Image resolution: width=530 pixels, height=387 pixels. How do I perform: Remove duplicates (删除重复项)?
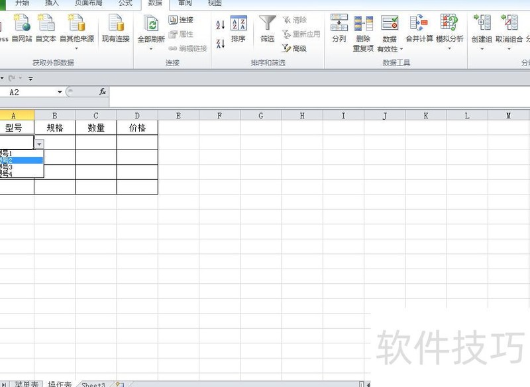pyautogui.click(x=363, y=33)
